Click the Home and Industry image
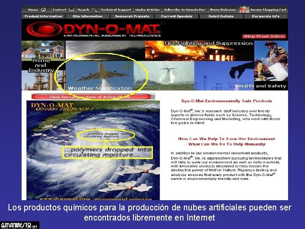The image size is (305, 229). click(43, 65)
